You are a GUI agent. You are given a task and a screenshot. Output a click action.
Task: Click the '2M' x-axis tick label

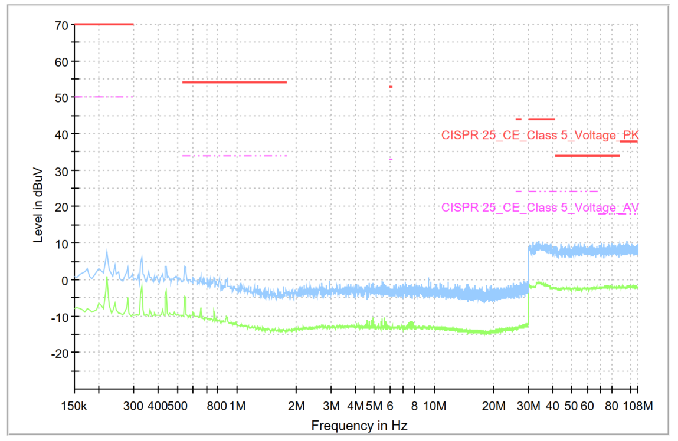pyautogui.click(x=296, y=407)
